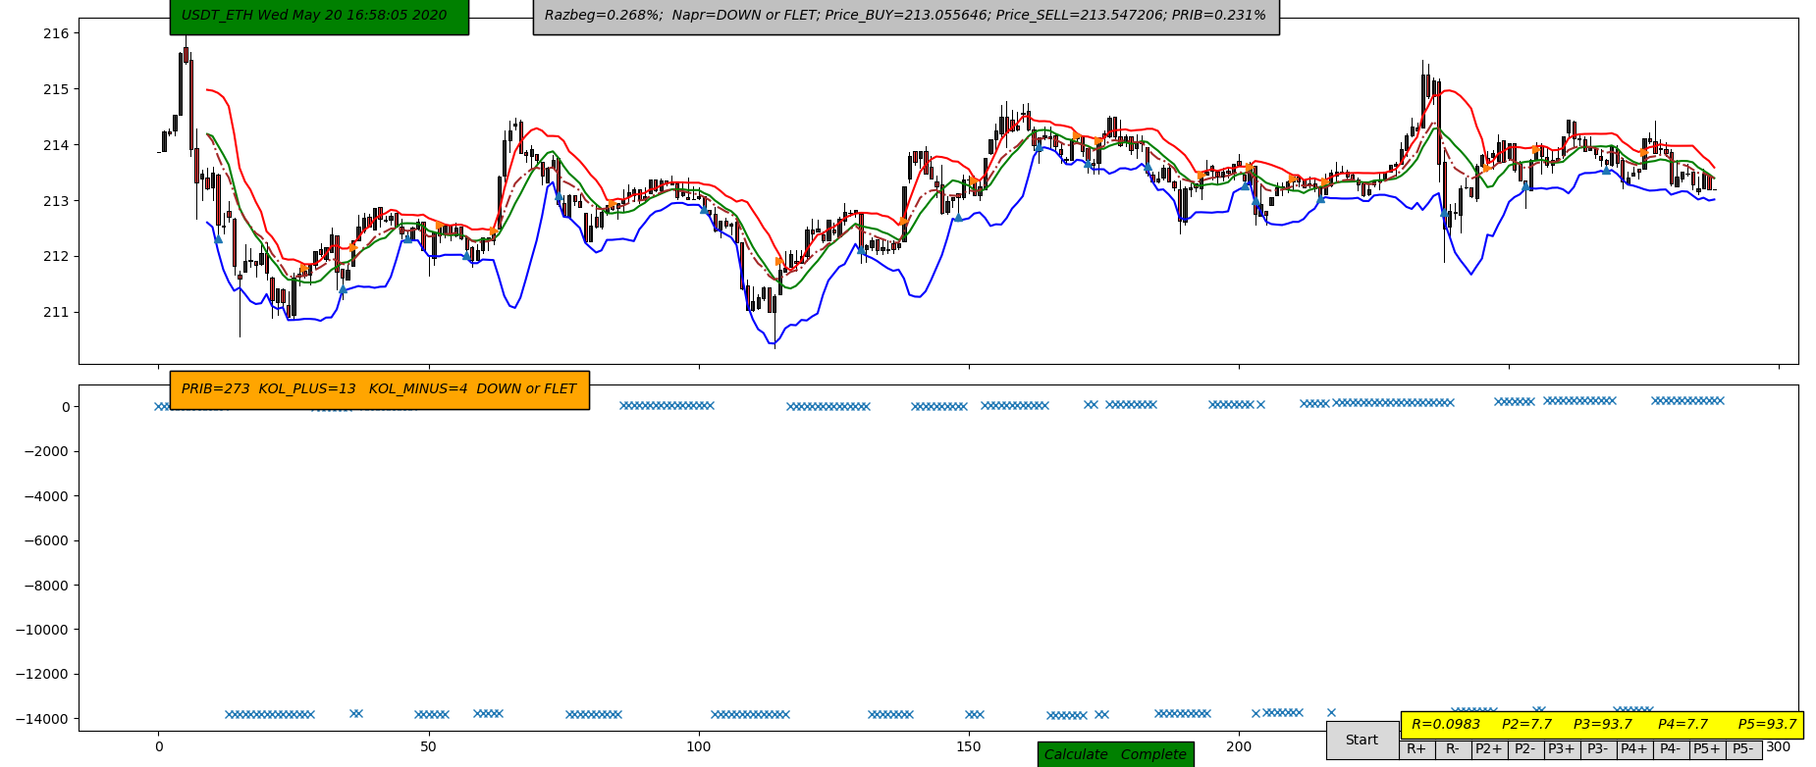The image size is (1816, 767).
Task: Increase R with the R+ button
Action: point(1416,749)
